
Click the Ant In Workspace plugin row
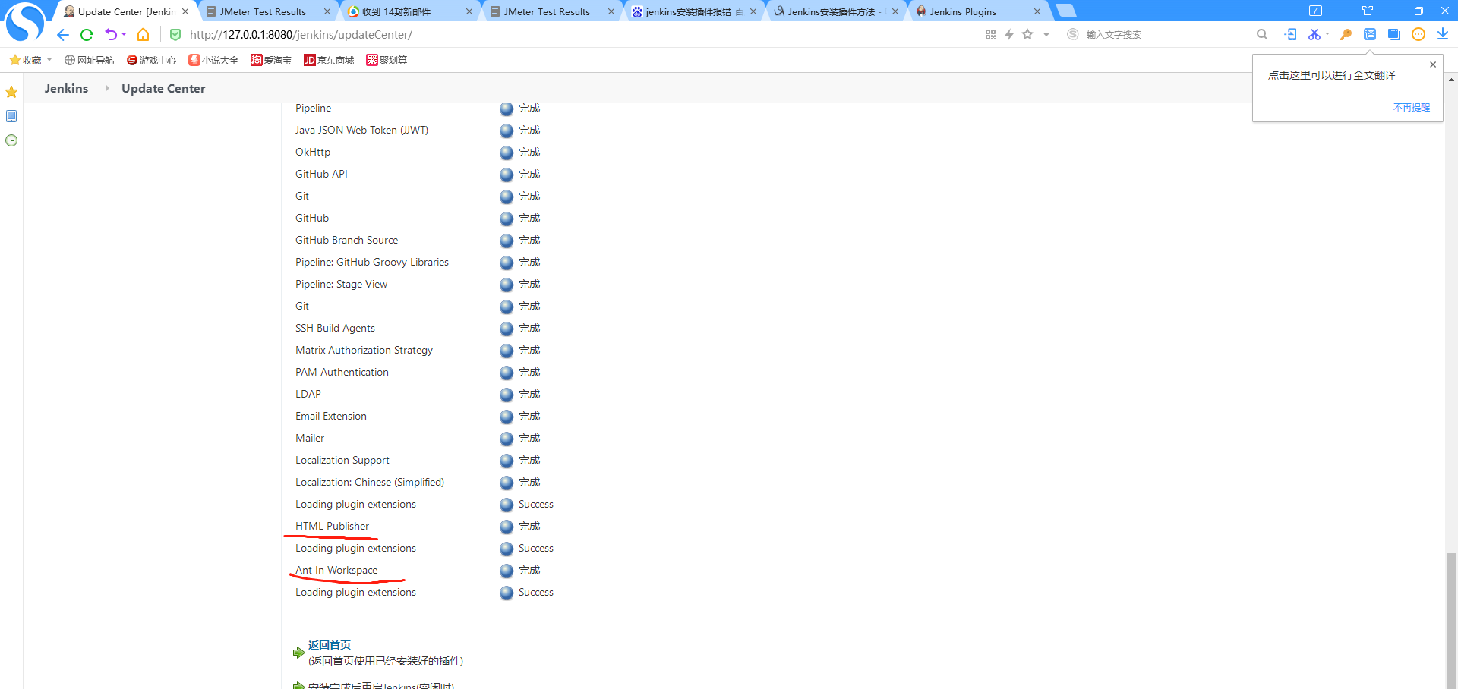[336, 570]
